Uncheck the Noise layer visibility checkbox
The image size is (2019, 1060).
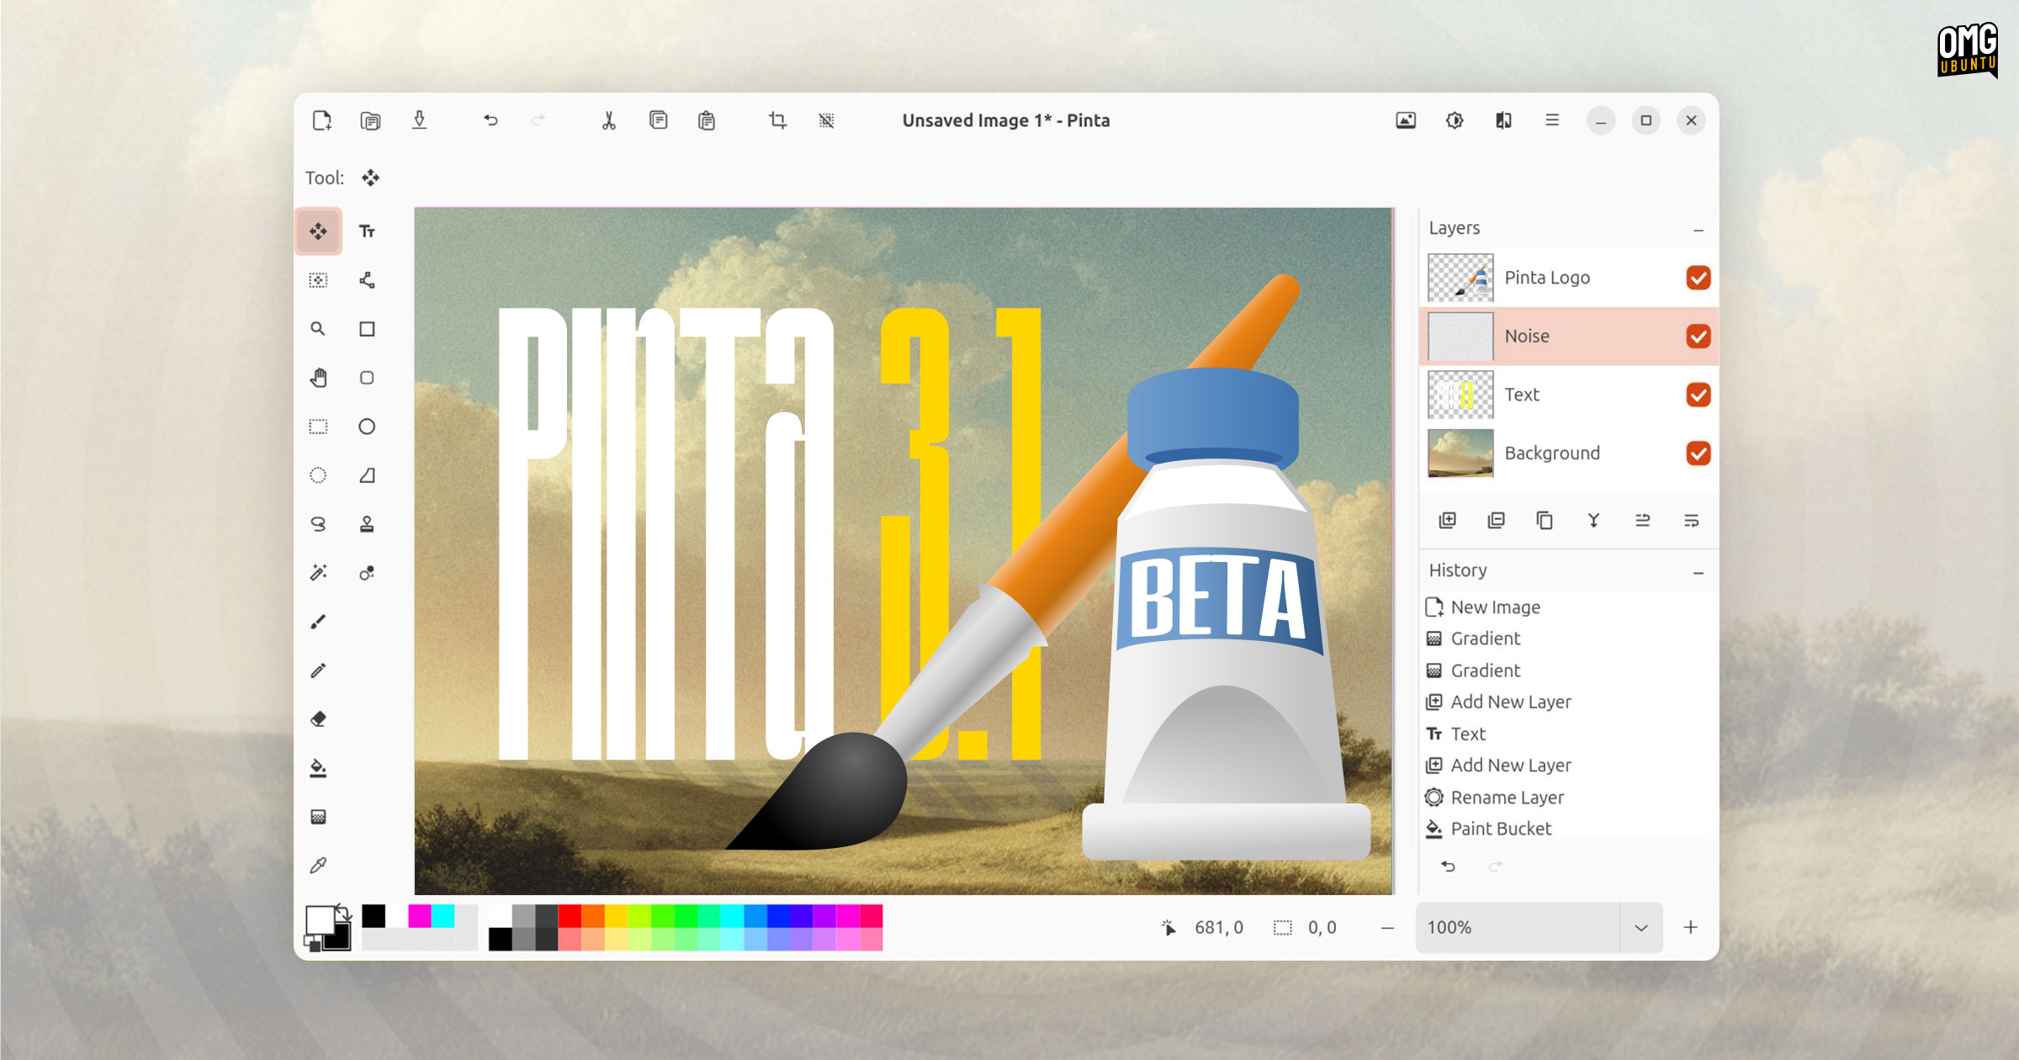point(1698,336)
